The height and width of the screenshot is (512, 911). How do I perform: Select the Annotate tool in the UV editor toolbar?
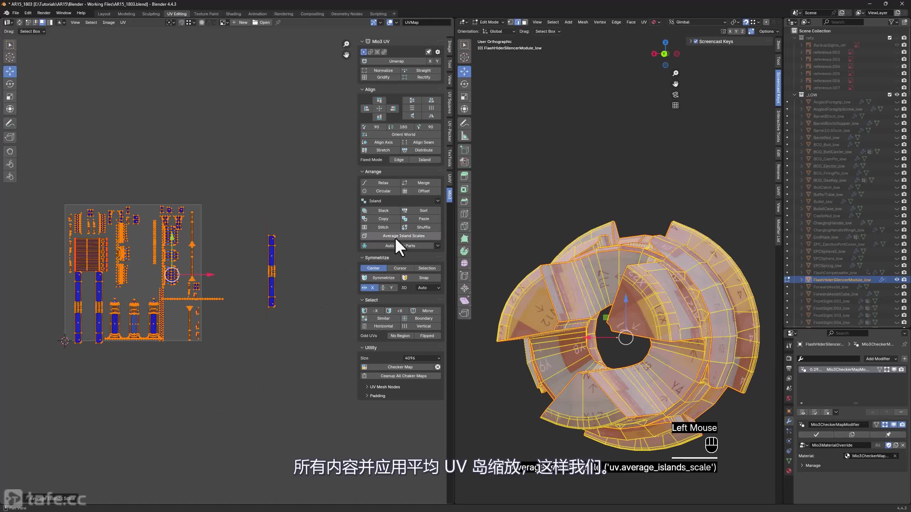click(x=10, y=123)
